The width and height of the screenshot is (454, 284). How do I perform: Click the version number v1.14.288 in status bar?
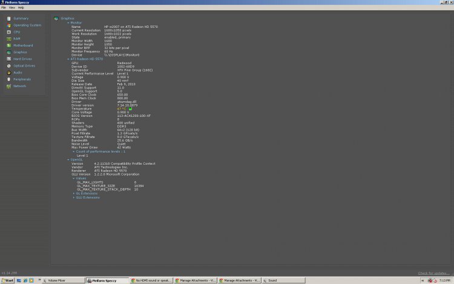point(9,273)
